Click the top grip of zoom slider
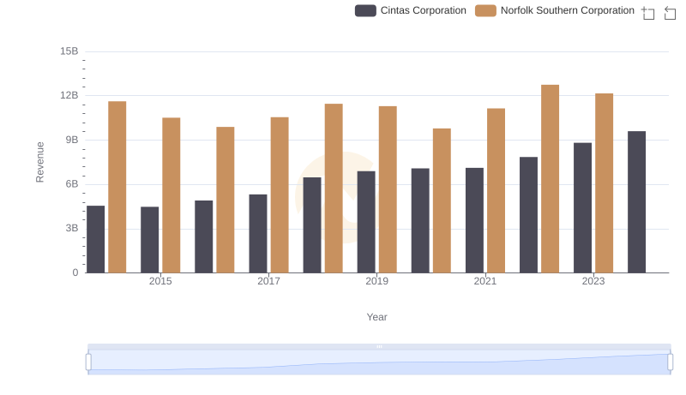686x395 pixels. coord(379,346)
